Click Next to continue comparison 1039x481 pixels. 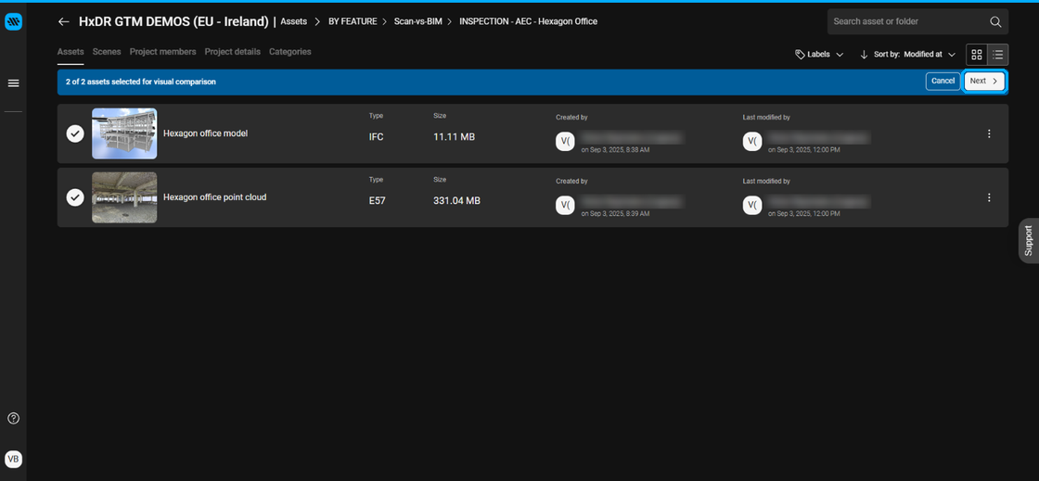[984, 81]
